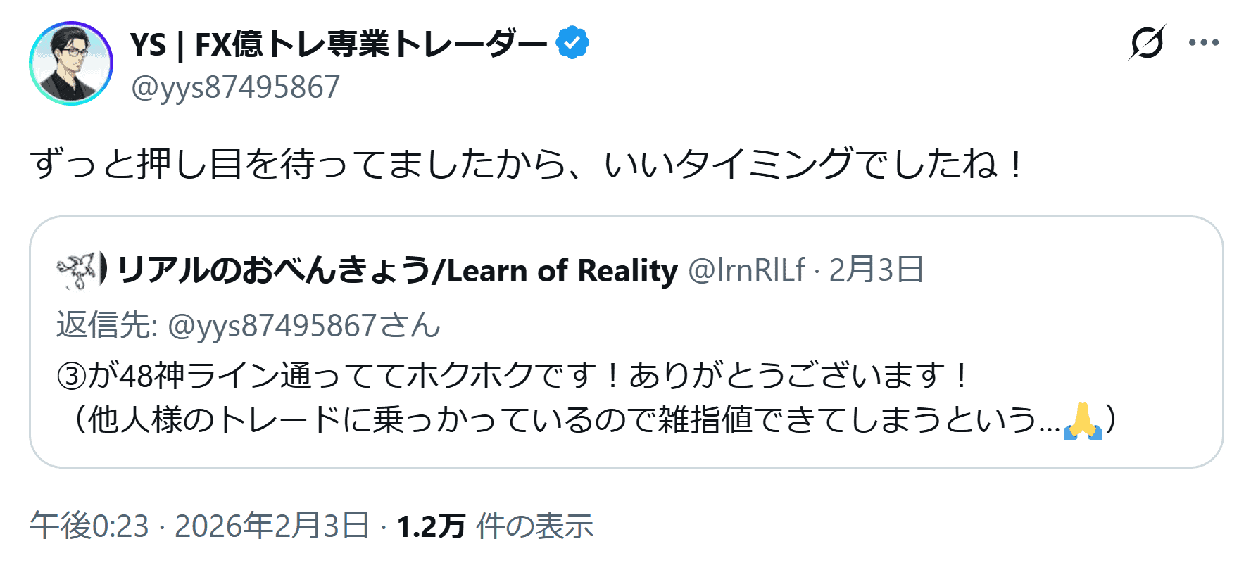
Task: Click the @yys87495867 handle under the name
Action: coord(235,87)
